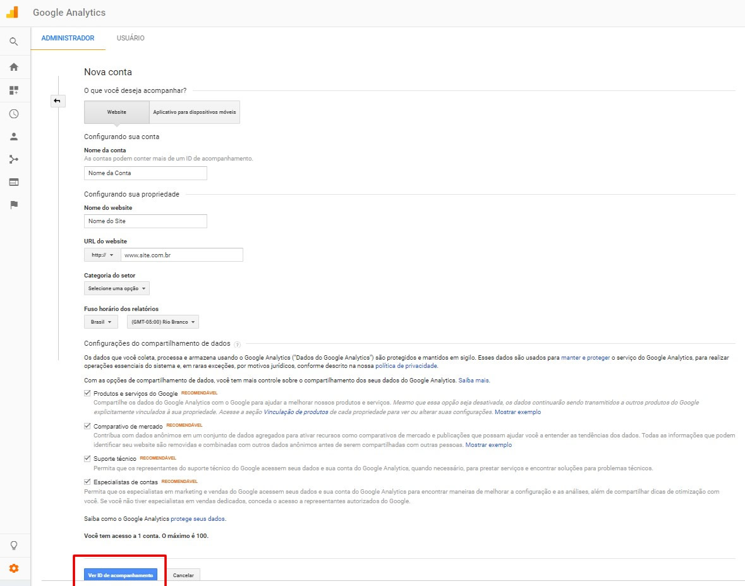Screen dimensions: 745x586
Task: Expand the Categoria do setor dropdown
Action: click(x=117, y=288)
